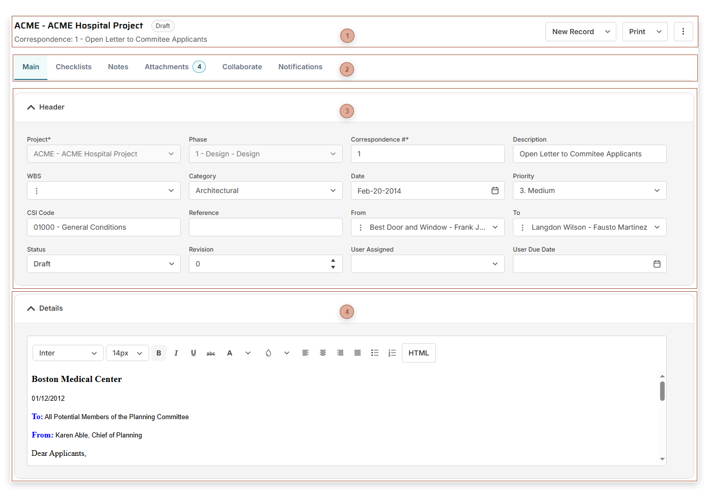Screen dimensions: 709x494
Task: Collapse the Header section
Action: point(31,107)
